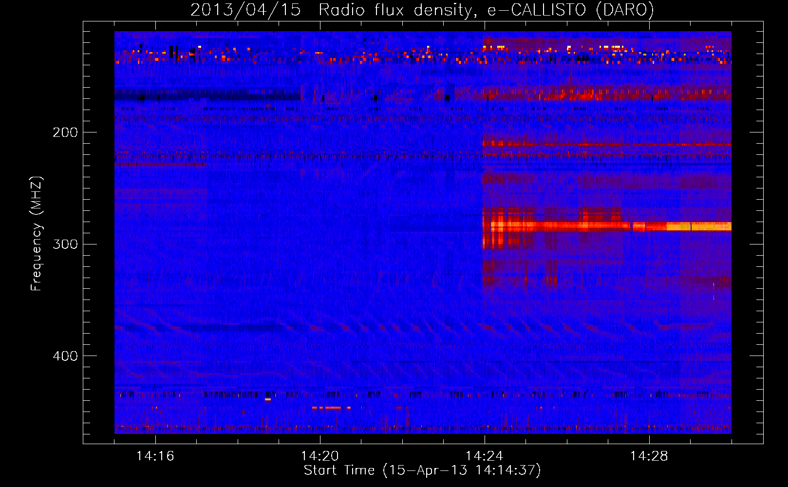Click the 14:16 time tick label
Viewport: 788px width, 487px height.
pos(155,456)
